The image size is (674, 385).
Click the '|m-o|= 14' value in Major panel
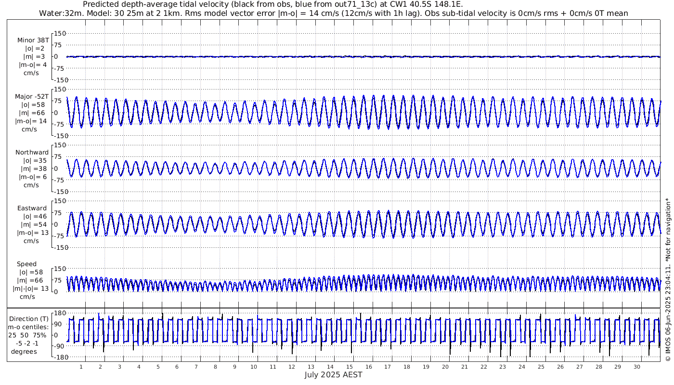coord(33,121)
